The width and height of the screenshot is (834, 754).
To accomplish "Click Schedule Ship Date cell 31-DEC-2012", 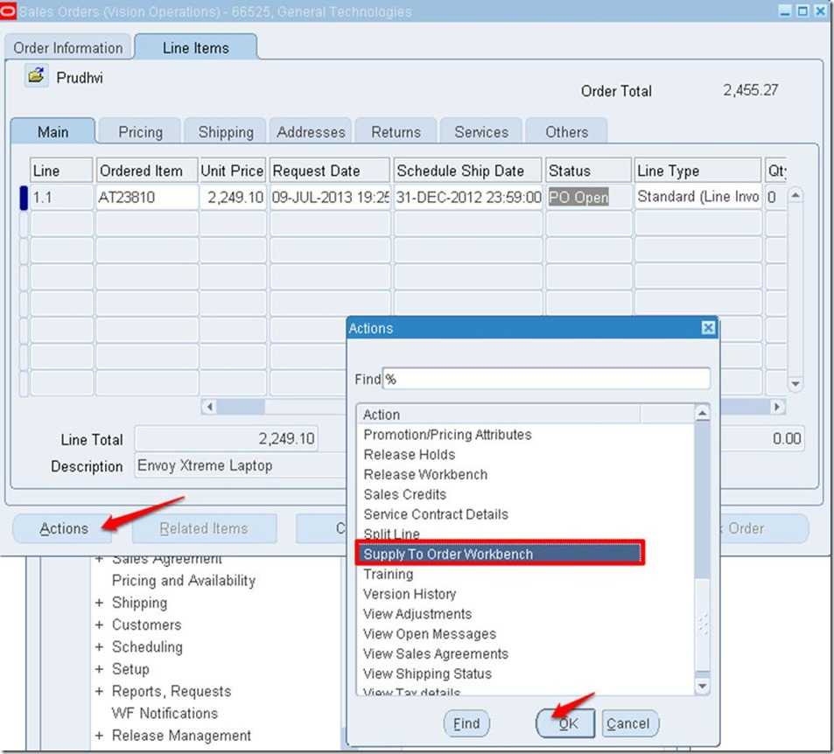I will tap(468, 198).
